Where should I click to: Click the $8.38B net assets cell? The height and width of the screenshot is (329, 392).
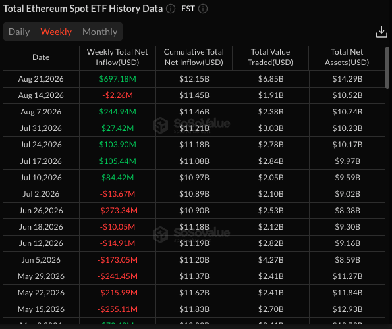click(347, 211)
